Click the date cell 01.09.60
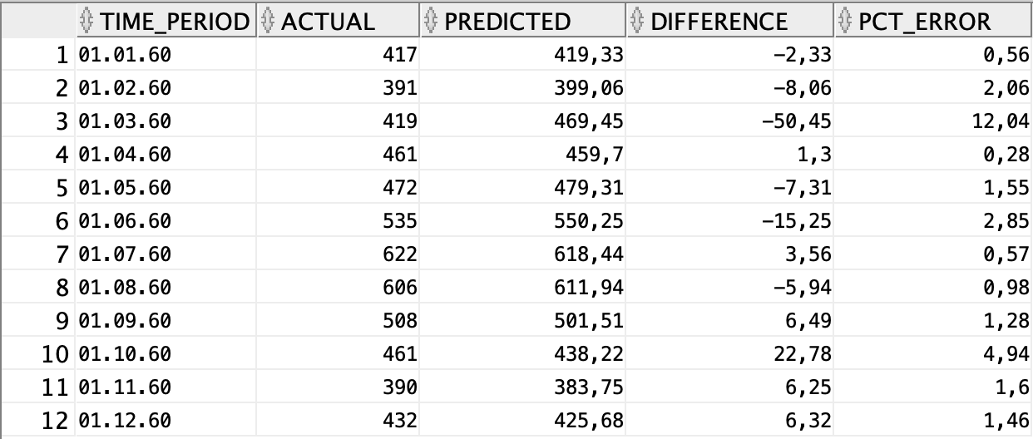 [125, 321]
